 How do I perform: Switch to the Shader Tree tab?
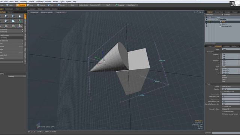tap(219, 12)
